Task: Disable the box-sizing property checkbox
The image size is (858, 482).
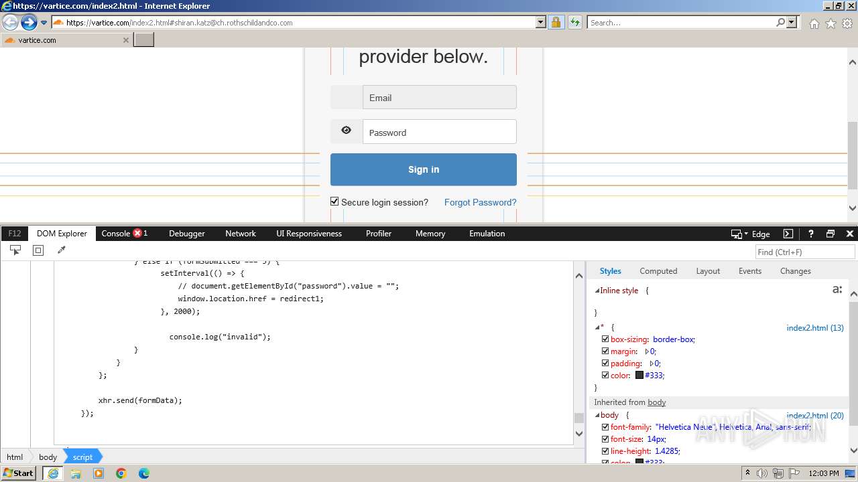Action: click(605, 339)
